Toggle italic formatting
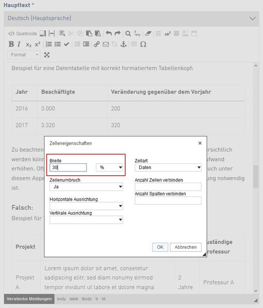 click(x=19, y=44)
